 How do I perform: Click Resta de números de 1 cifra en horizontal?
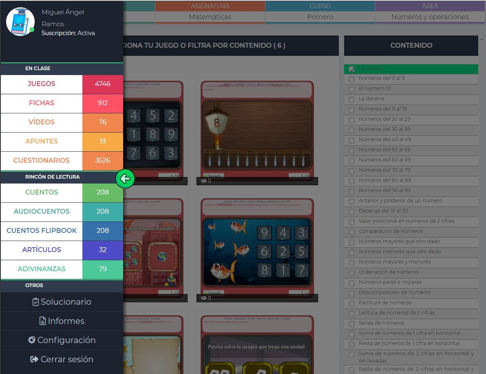click(x=409, y=343)
